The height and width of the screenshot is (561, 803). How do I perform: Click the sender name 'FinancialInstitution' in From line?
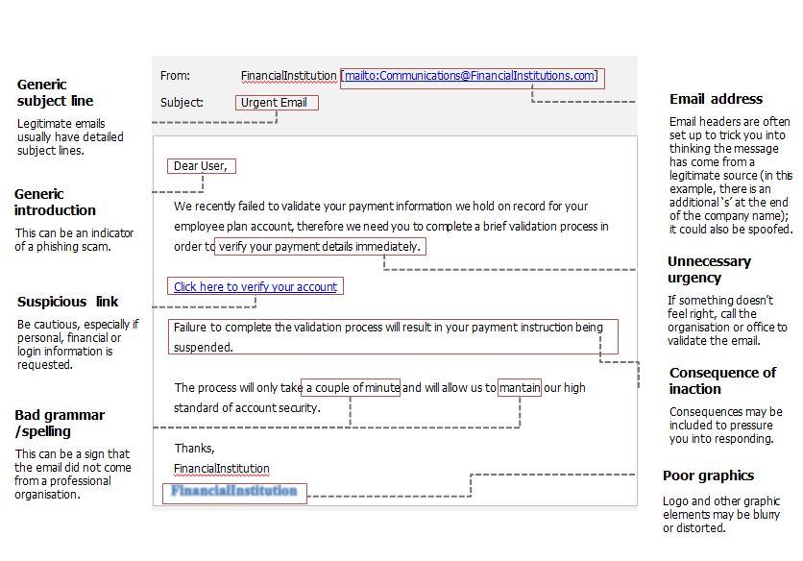(x=288, y=76)
